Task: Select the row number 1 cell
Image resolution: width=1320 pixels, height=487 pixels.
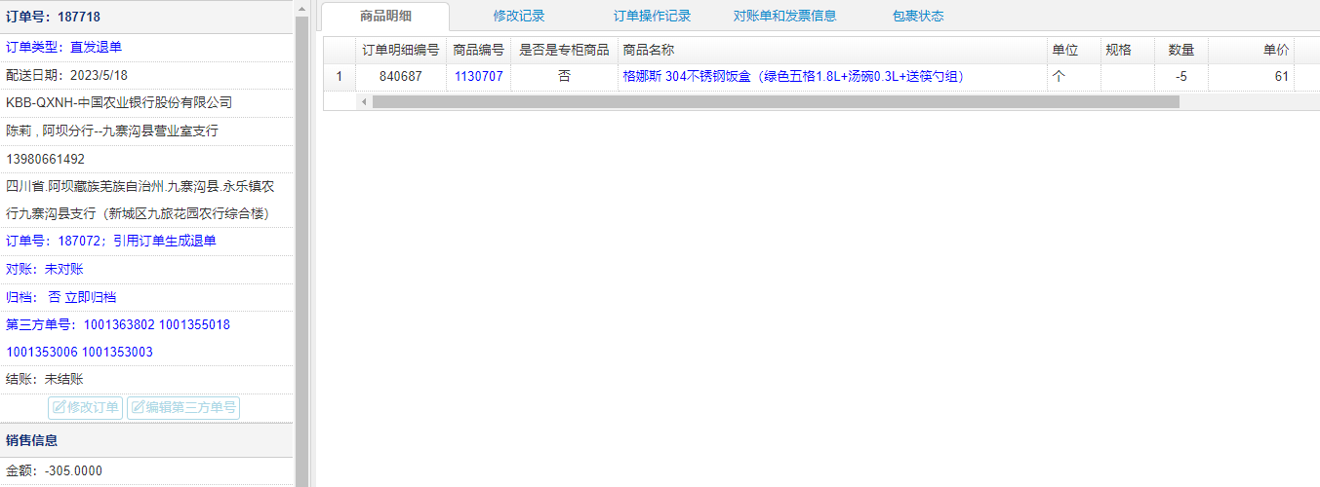Action: point(340,76)
